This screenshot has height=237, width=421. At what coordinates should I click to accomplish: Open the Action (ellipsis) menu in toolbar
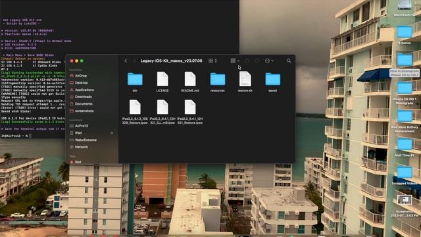[x=269, y=61]
